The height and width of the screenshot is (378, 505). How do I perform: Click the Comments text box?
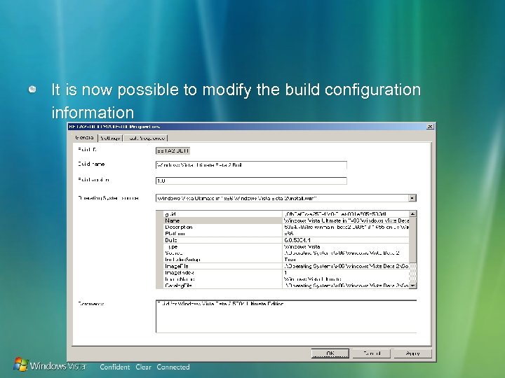click(286, 316)
